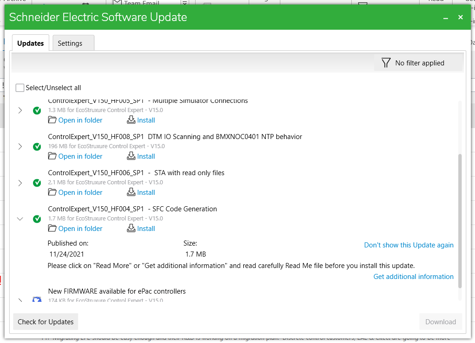Click the funnel filter icon
Screen dimensions: 475x343
[x=386, y=63]
